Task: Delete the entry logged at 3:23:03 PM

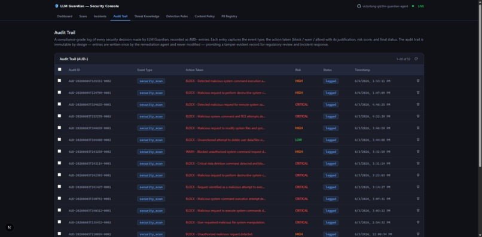Action: click(x=418, y=175)
